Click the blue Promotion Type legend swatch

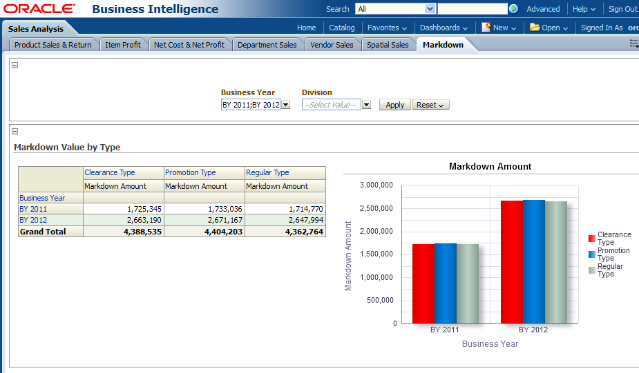point(592,254)
